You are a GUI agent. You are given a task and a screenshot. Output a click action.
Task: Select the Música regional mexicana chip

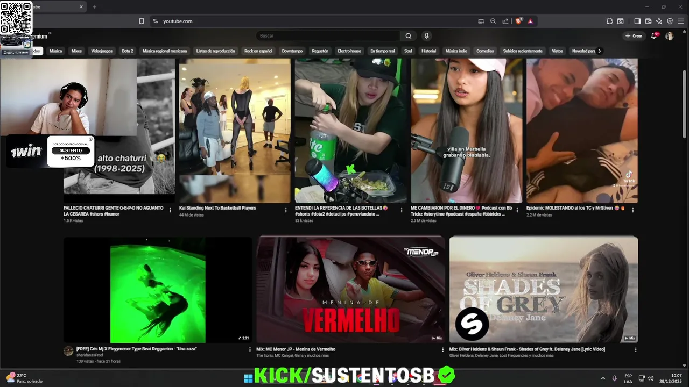[165, 51]
